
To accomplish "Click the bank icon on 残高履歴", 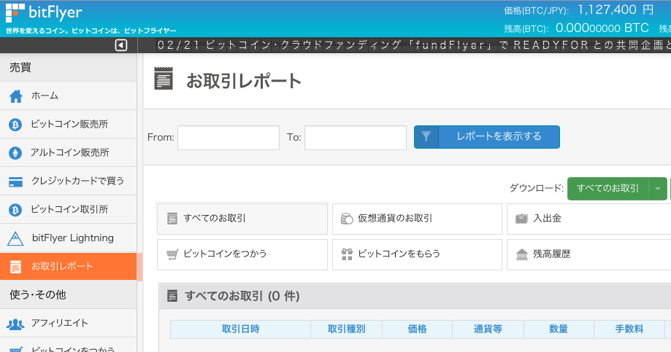I will 521,254.
